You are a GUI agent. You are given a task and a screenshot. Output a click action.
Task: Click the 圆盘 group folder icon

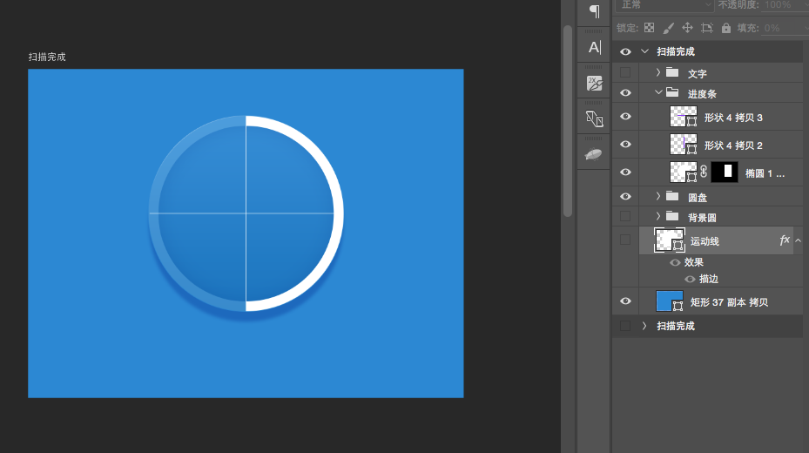(671, 196)
